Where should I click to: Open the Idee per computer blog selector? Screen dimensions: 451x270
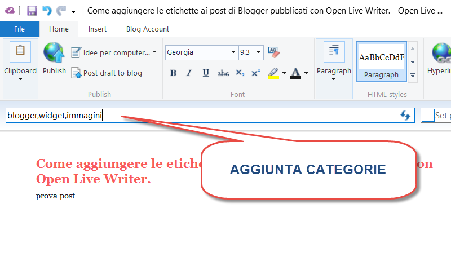pos(114,52)
